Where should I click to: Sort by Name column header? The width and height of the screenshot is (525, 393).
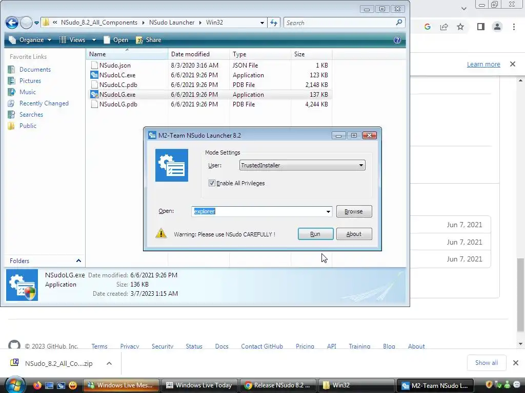127,54
